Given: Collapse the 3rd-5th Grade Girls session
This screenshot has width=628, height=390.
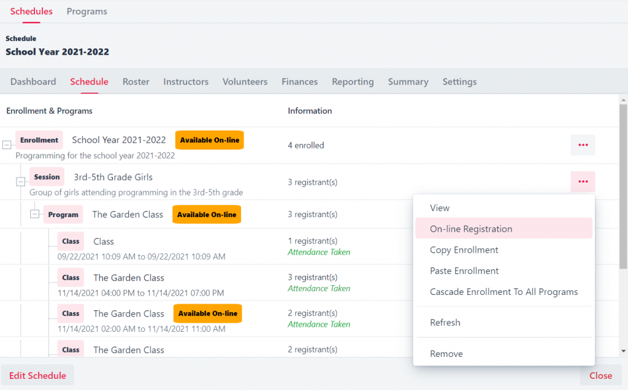Looking at the screenshot, I should 21,182.
